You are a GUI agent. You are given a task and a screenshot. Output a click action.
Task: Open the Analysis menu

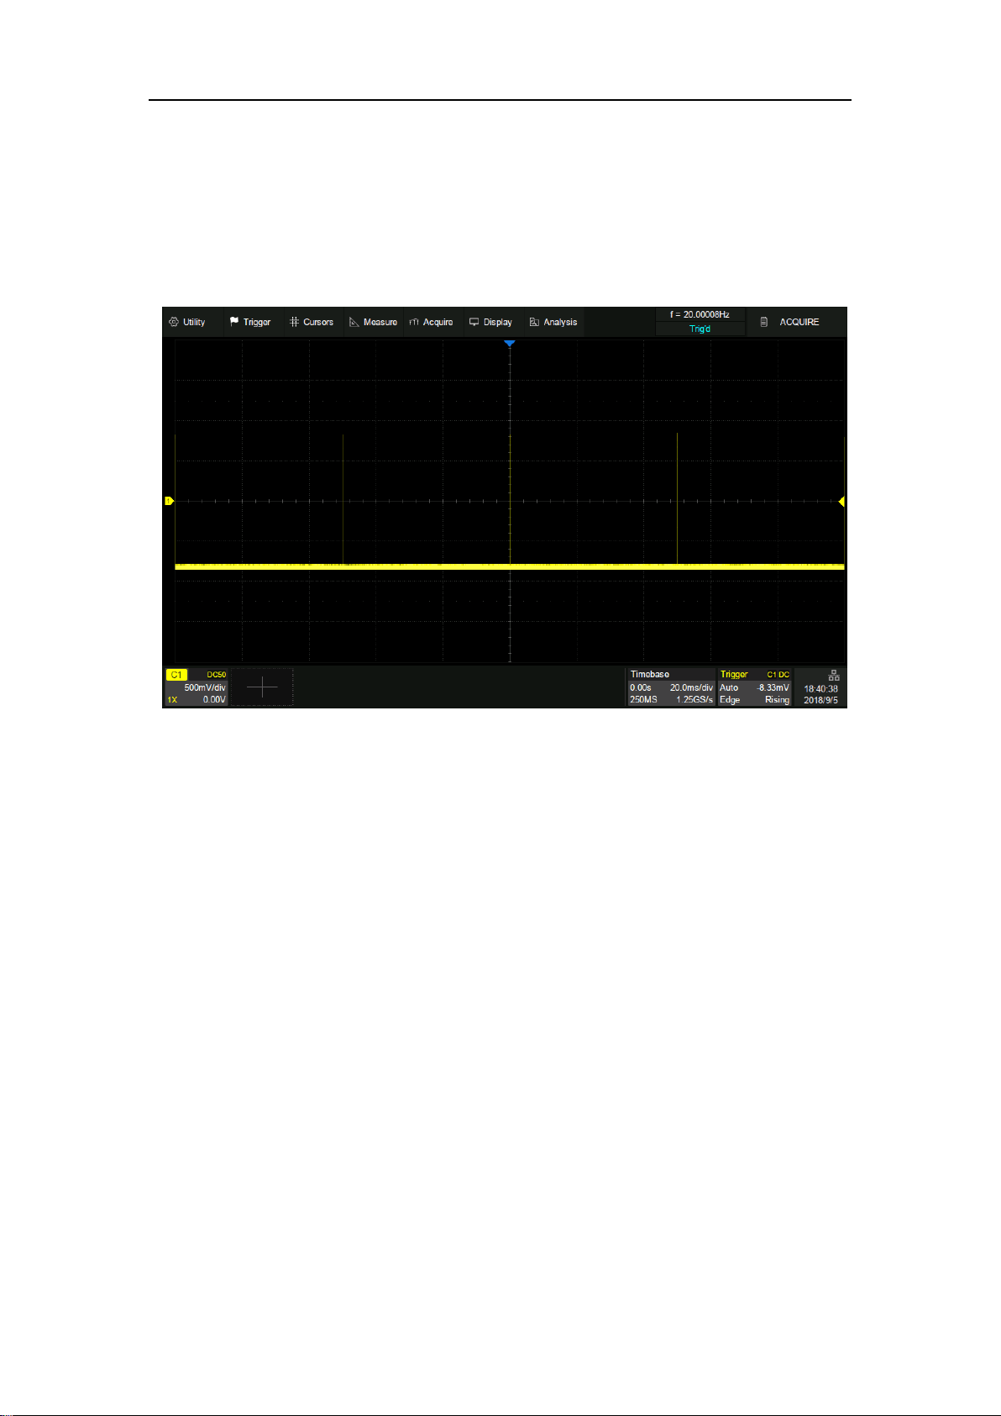click(553, 322)
